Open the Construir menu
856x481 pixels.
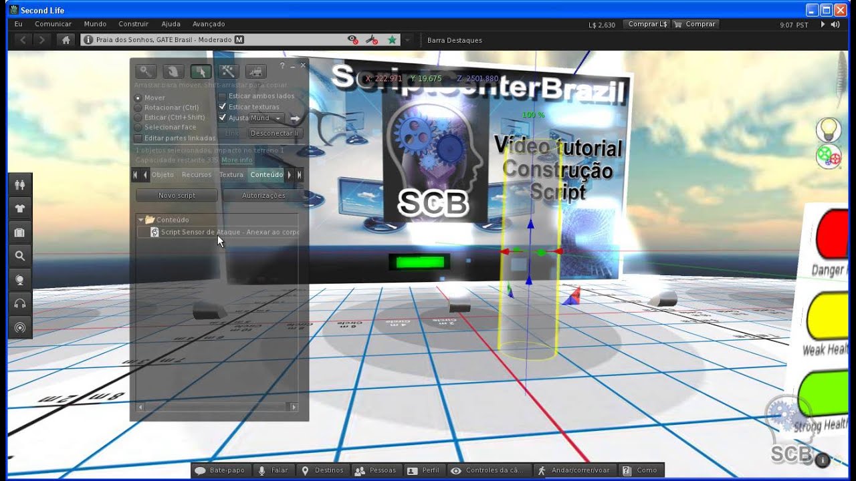click(134, 24)
